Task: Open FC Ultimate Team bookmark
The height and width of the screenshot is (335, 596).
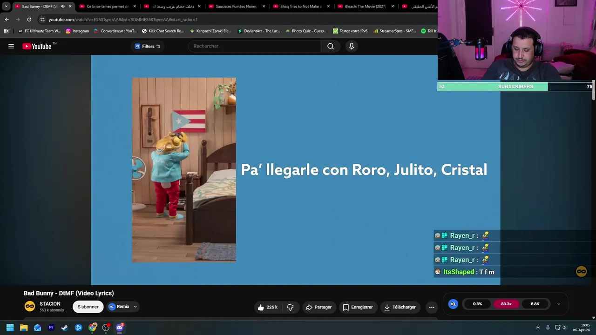Action: [39, 31]
